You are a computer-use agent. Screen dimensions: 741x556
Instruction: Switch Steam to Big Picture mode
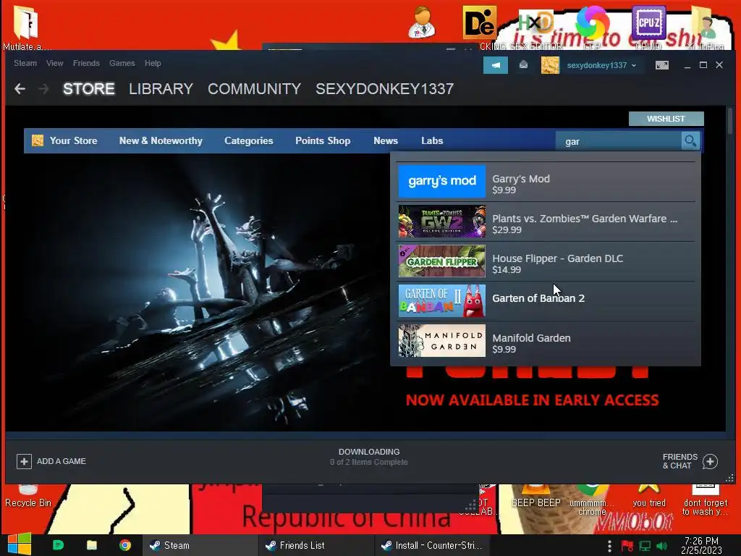[662, 65]
